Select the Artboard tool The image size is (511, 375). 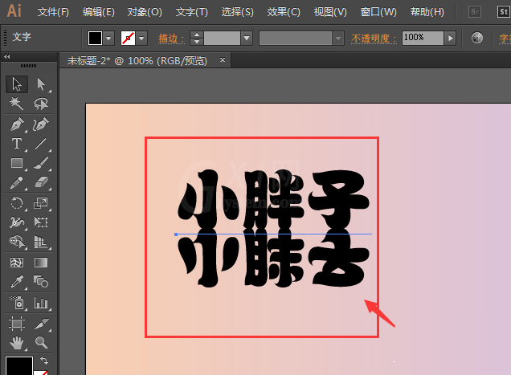coord(17,324)
